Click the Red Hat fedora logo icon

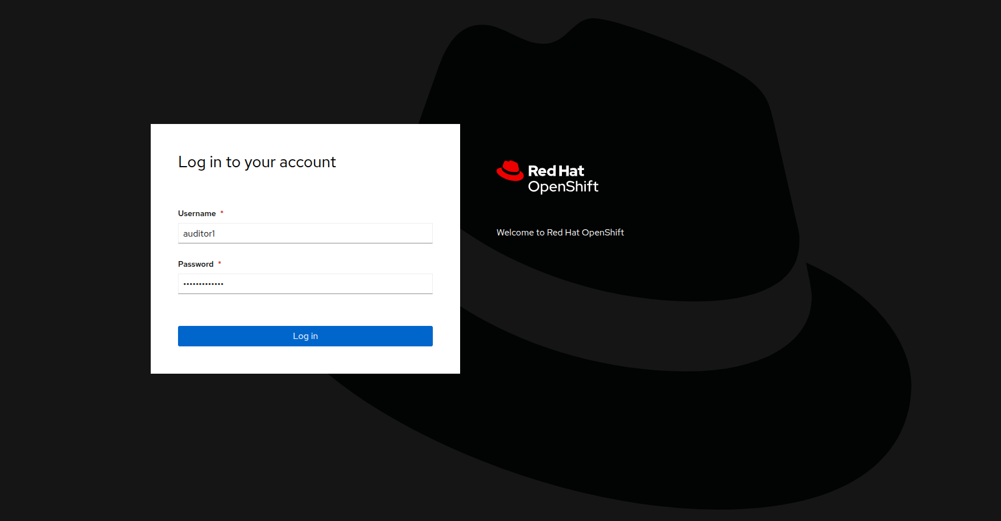pyautogui.click(x=510, y=171)
